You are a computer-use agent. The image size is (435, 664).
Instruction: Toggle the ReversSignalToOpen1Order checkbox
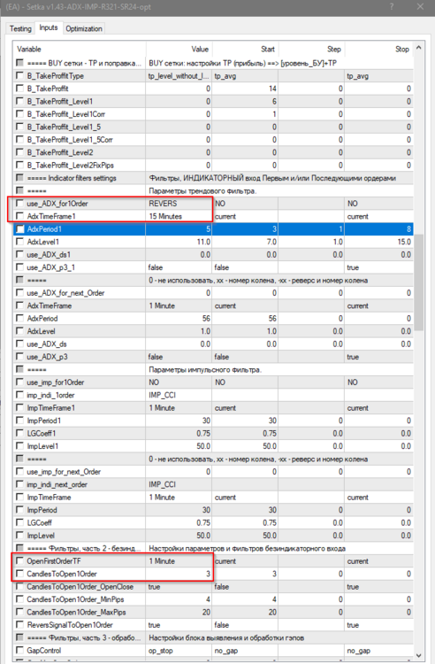point(19,625)
